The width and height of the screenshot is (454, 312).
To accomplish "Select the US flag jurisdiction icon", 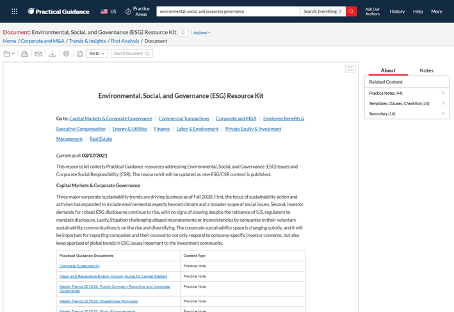I will 104,12.
